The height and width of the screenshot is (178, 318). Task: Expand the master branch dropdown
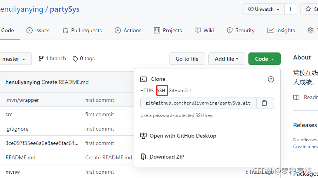[16, 59]
